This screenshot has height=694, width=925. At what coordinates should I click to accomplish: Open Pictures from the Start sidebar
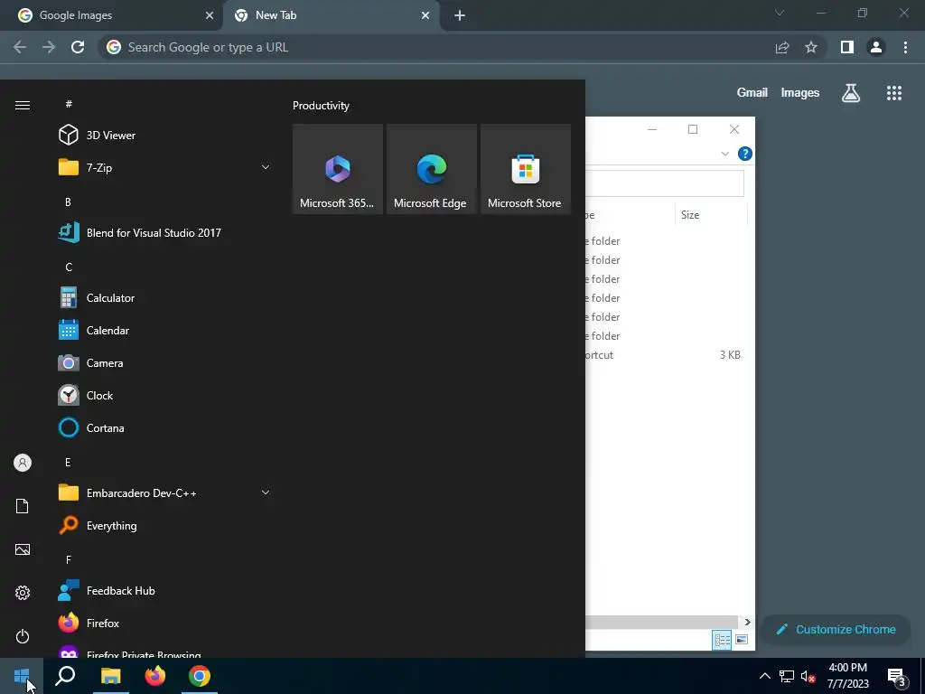pyautogui.click(x=23, y=549)
